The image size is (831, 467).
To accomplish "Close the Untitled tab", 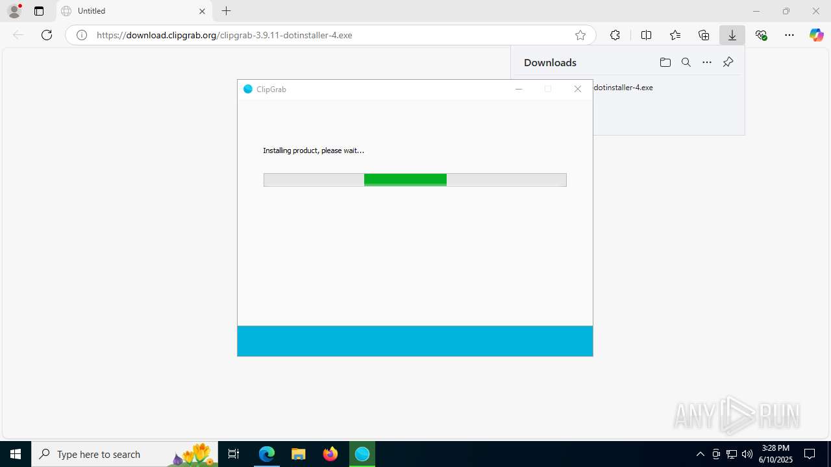I will click(x=202, y=11).
